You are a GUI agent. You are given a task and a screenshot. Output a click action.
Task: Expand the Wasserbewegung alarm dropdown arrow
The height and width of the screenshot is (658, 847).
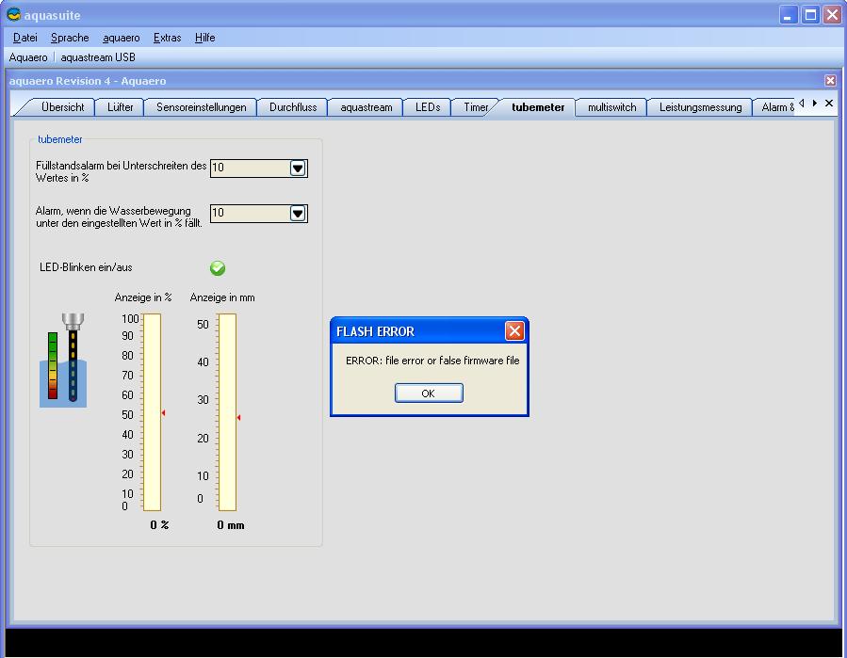298,214
